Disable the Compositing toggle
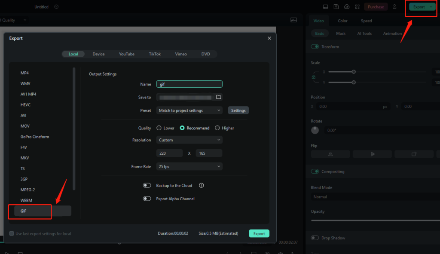The image size is (440, 254). (x=314, y=171)
